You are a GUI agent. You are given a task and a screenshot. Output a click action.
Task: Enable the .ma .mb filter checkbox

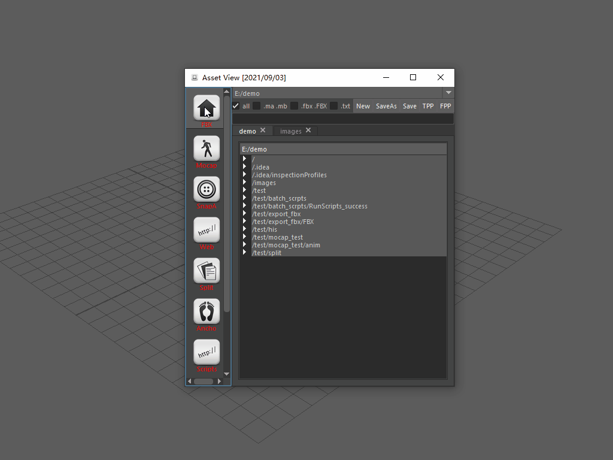[x=256, y=106]
